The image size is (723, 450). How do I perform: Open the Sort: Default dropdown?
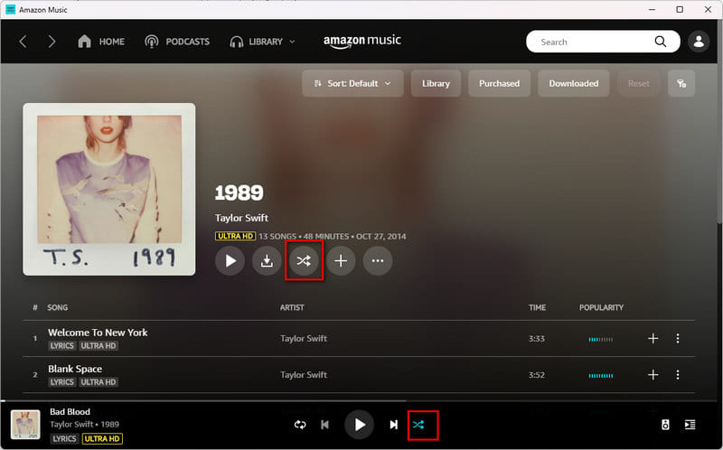pyautogui.click(x=352, y=83)
